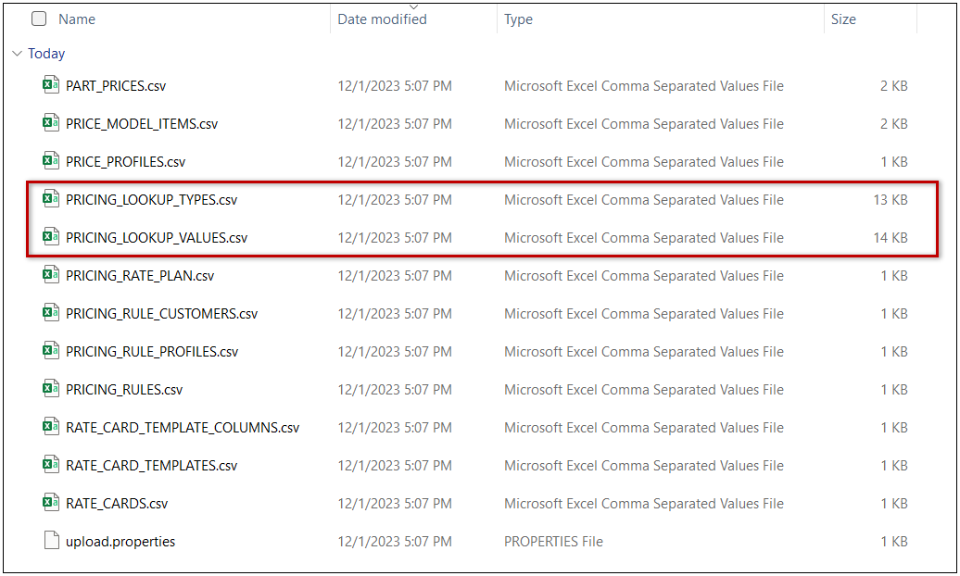Screen dimensions: 960x576
Task: Click the Excel icon beside RATE_CARD_TEMPLATES.csv
Action: click(x=51, y=465)
